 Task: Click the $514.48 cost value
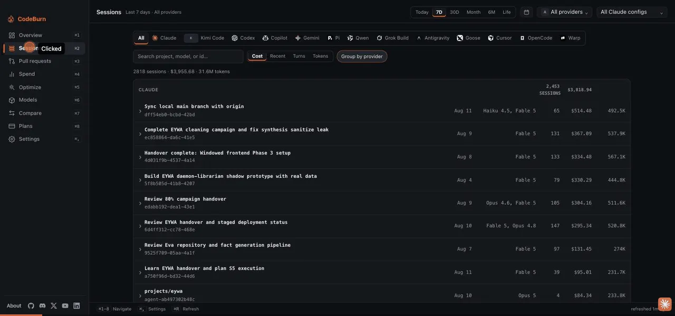point(581,111)
